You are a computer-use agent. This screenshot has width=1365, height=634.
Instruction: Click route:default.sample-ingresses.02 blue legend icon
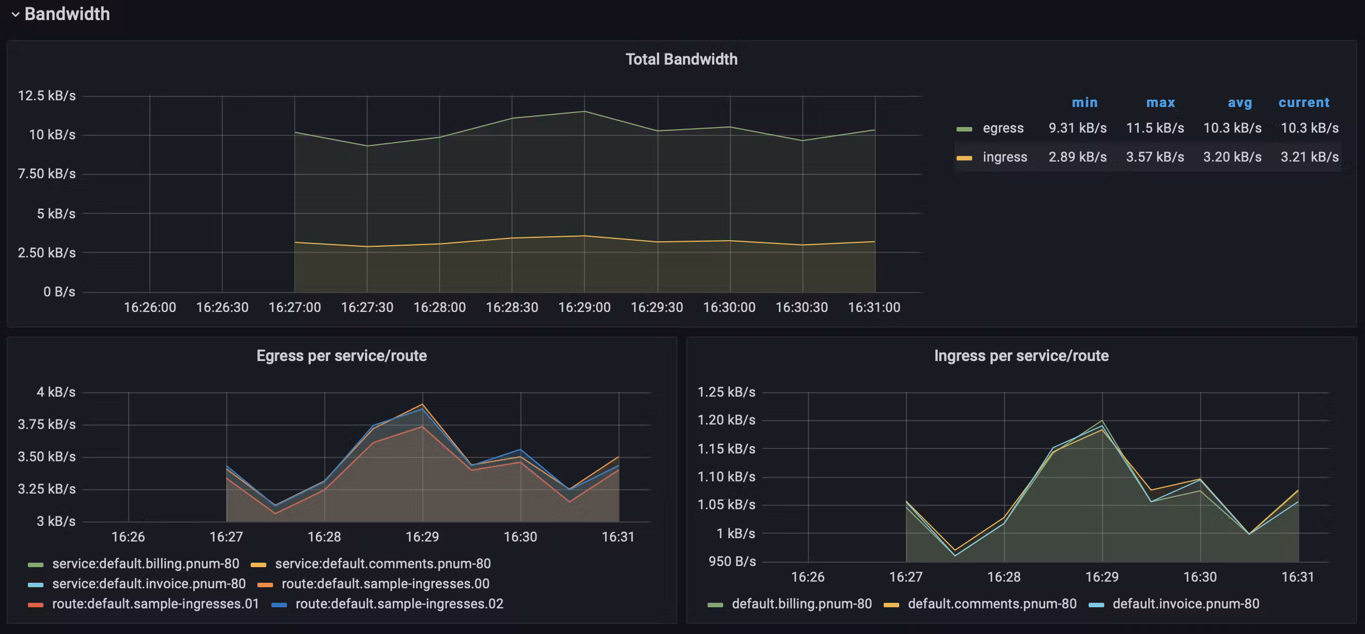[279, 604]
